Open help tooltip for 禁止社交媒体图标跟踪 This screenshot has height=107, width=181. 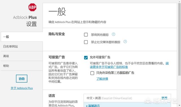coord(125,41)
